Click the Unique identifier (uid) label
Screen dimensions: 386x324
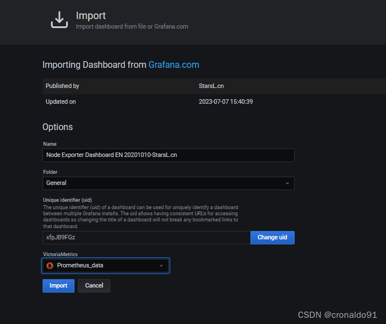click(x=67, y=200)
